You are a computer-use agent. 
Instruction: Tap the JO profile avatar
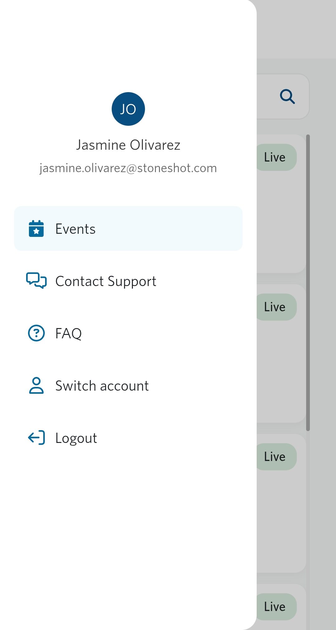(128, 109)
